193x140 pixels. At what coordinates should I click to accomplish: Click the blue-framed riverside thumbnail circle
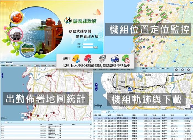point(28,49)
